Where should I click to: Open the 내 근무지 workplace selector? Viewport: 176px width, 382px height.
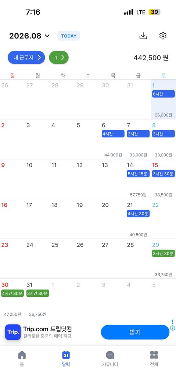coord(26,58)
